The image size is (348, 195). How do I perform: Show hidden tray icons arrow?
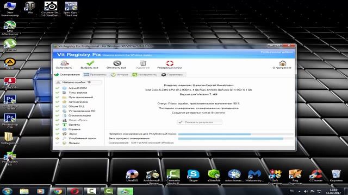(x=300, y=191)
